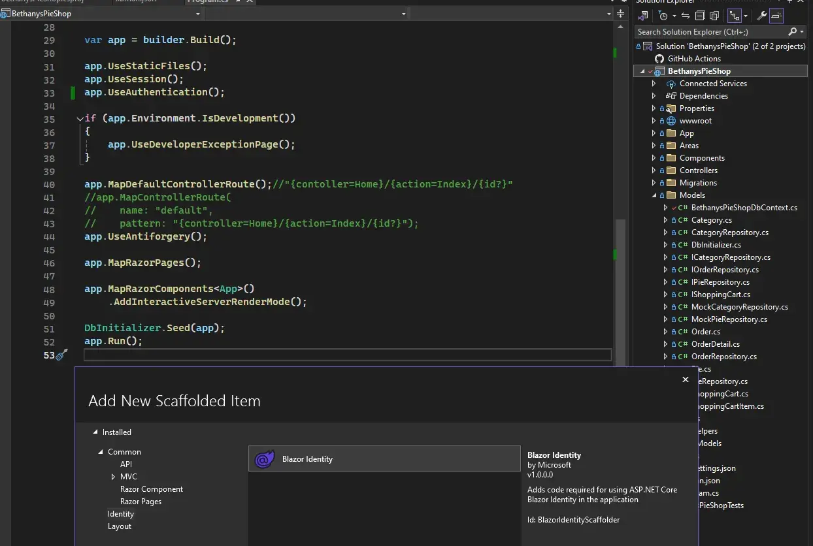Toggle the file nesting view icon
Viewport: 813px width, 546px height.
pos(735,16)
